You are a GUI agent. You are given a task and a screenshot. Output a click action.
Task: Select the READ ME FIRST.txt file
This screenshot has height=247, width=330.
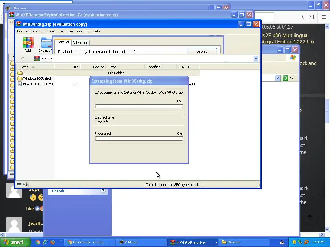coord(35,84)
